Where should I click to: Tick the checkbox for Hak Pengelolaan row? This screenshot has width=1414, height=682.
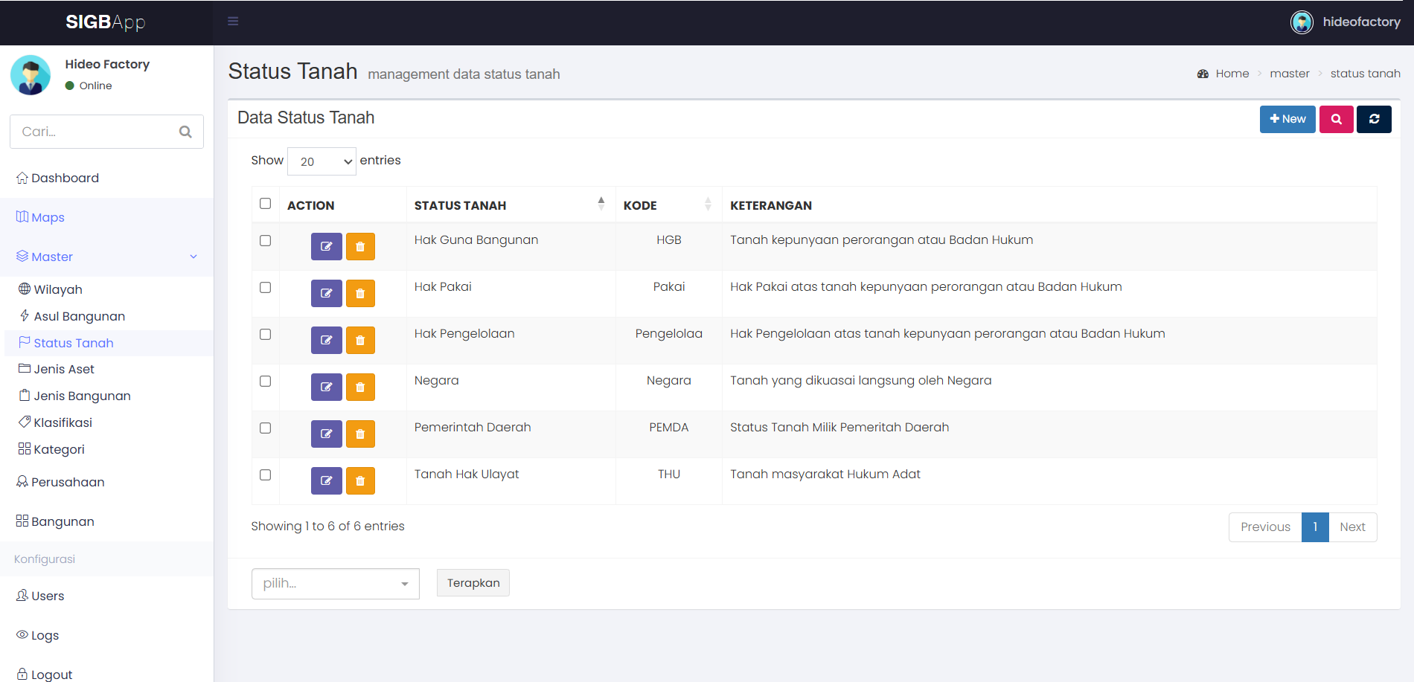pyautogui.click(x=265, y=334)
